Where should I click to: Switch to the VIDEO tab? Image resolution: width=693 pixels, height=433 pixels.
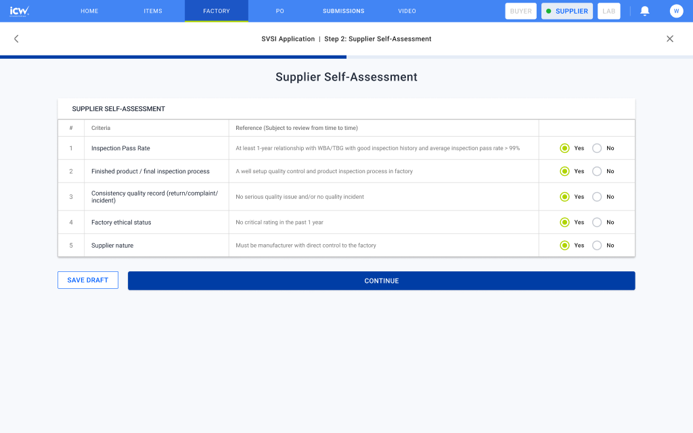(407, 11)
